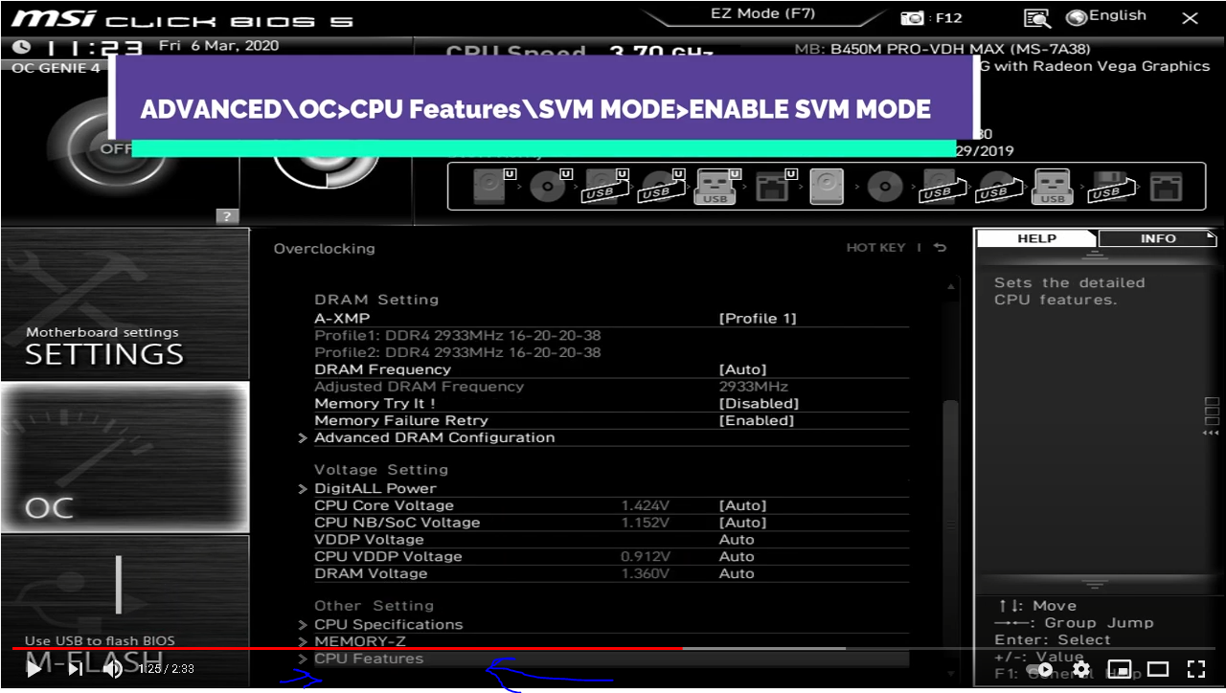This screenshot has width=1226, height=693.
Task: Select the legacy USB key boot device
Action: 1052,186
